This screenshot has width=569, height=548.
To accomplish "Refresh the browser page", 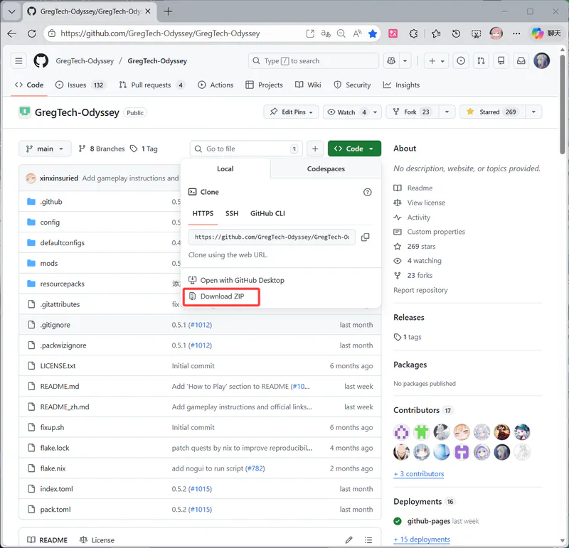I will [x=32, y=33].
